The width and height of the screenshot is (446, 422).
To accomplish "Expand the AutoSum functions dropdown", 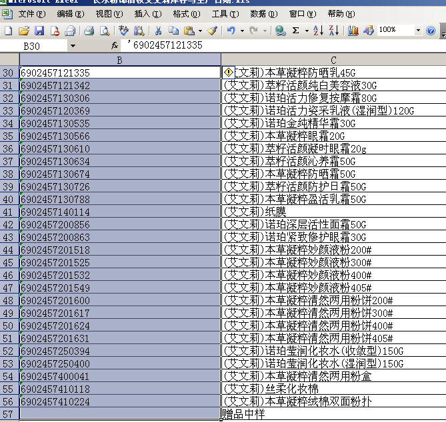I will [307, 31].
